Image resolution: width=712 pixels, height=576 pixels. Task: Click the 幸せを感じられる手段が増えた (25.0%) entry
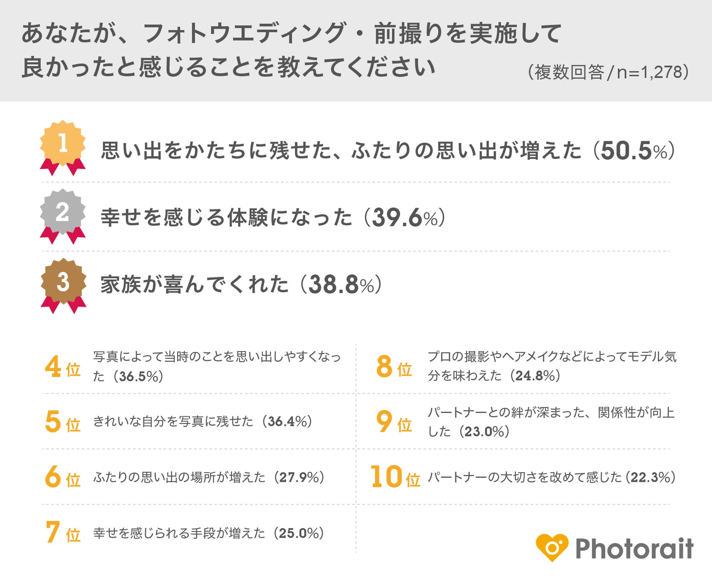coord(208,533)
